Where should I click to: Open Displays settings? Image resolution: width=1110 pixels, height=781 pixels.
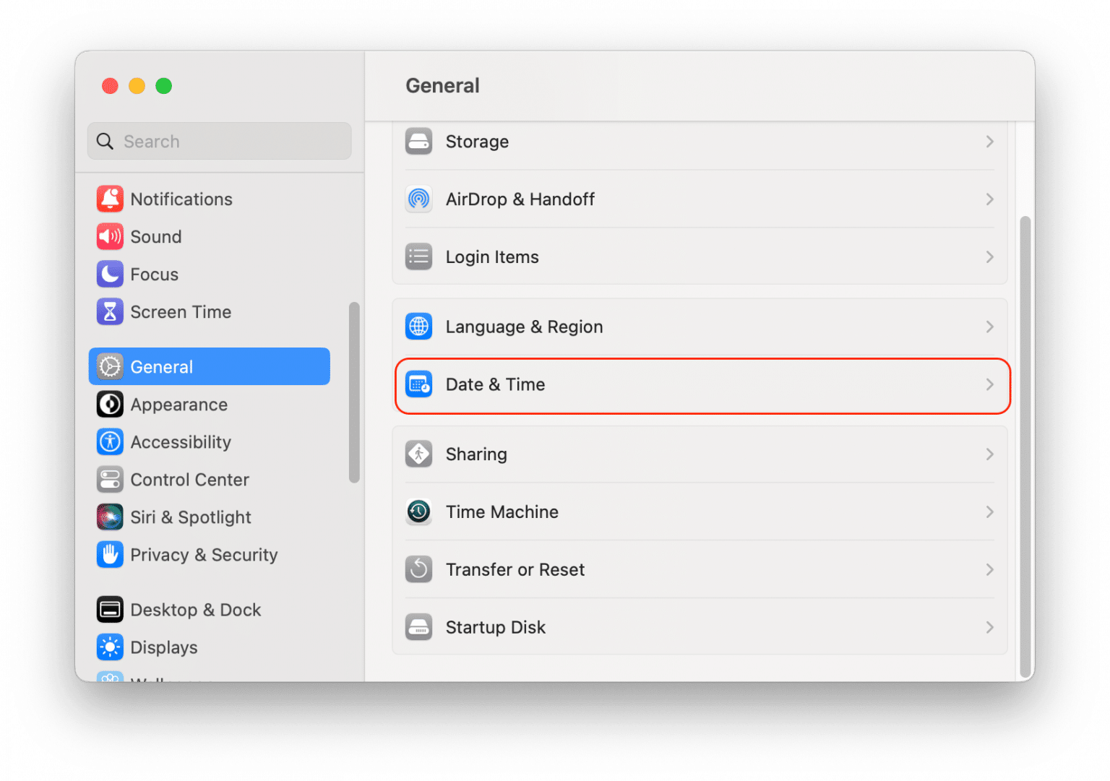[x=164, y=647]
